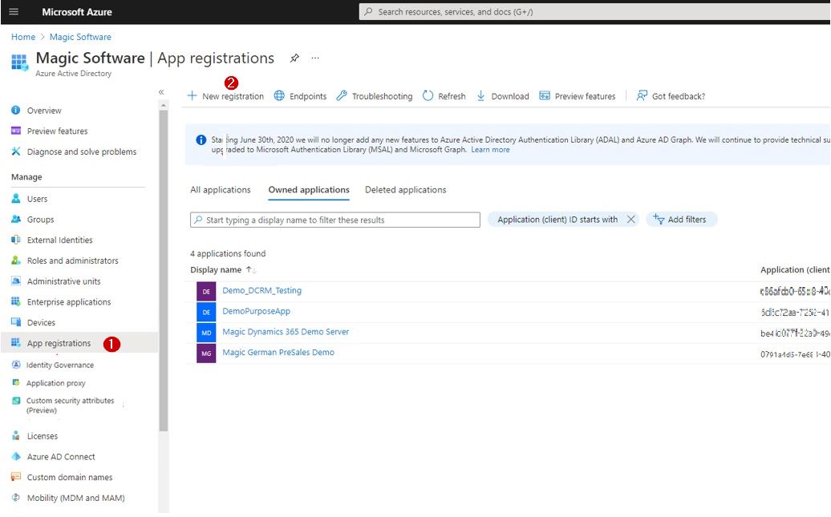Image resolution: width=831 pixels, height=517 pixels.
Task: Click the Identity Governance icon
Action: (x=16, y=365)
